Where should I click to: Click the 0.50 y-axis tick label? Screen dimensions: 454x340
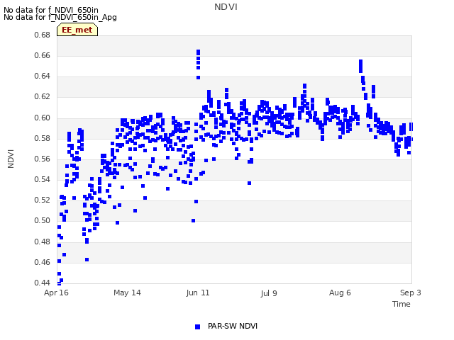[x=43, y=220]
